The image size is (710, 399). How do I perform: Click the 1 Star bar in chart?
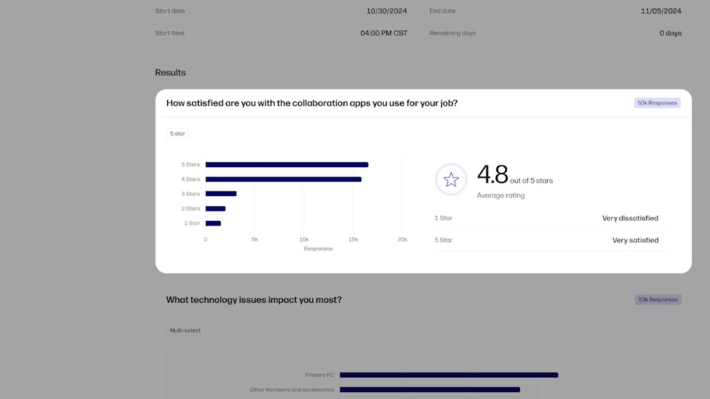[214, 223]
